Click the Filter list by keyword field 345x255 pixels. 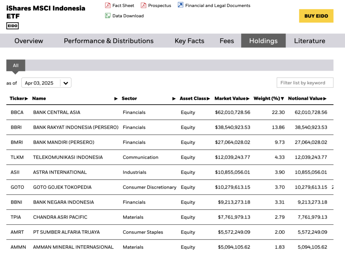click(305, 83)
